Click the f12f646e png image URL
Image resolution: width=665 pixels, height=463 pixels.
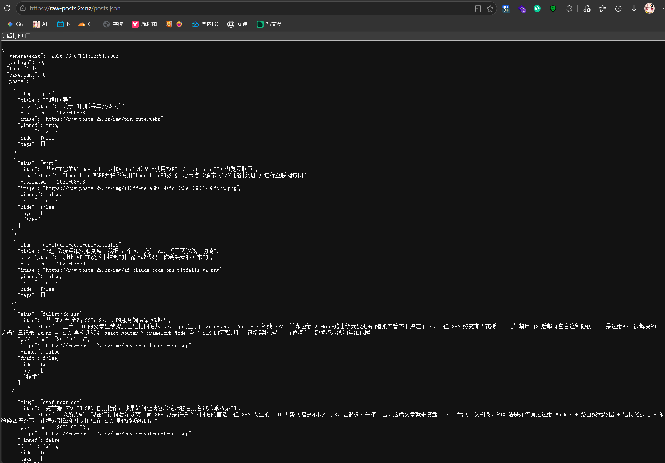(x=141, y=188)
